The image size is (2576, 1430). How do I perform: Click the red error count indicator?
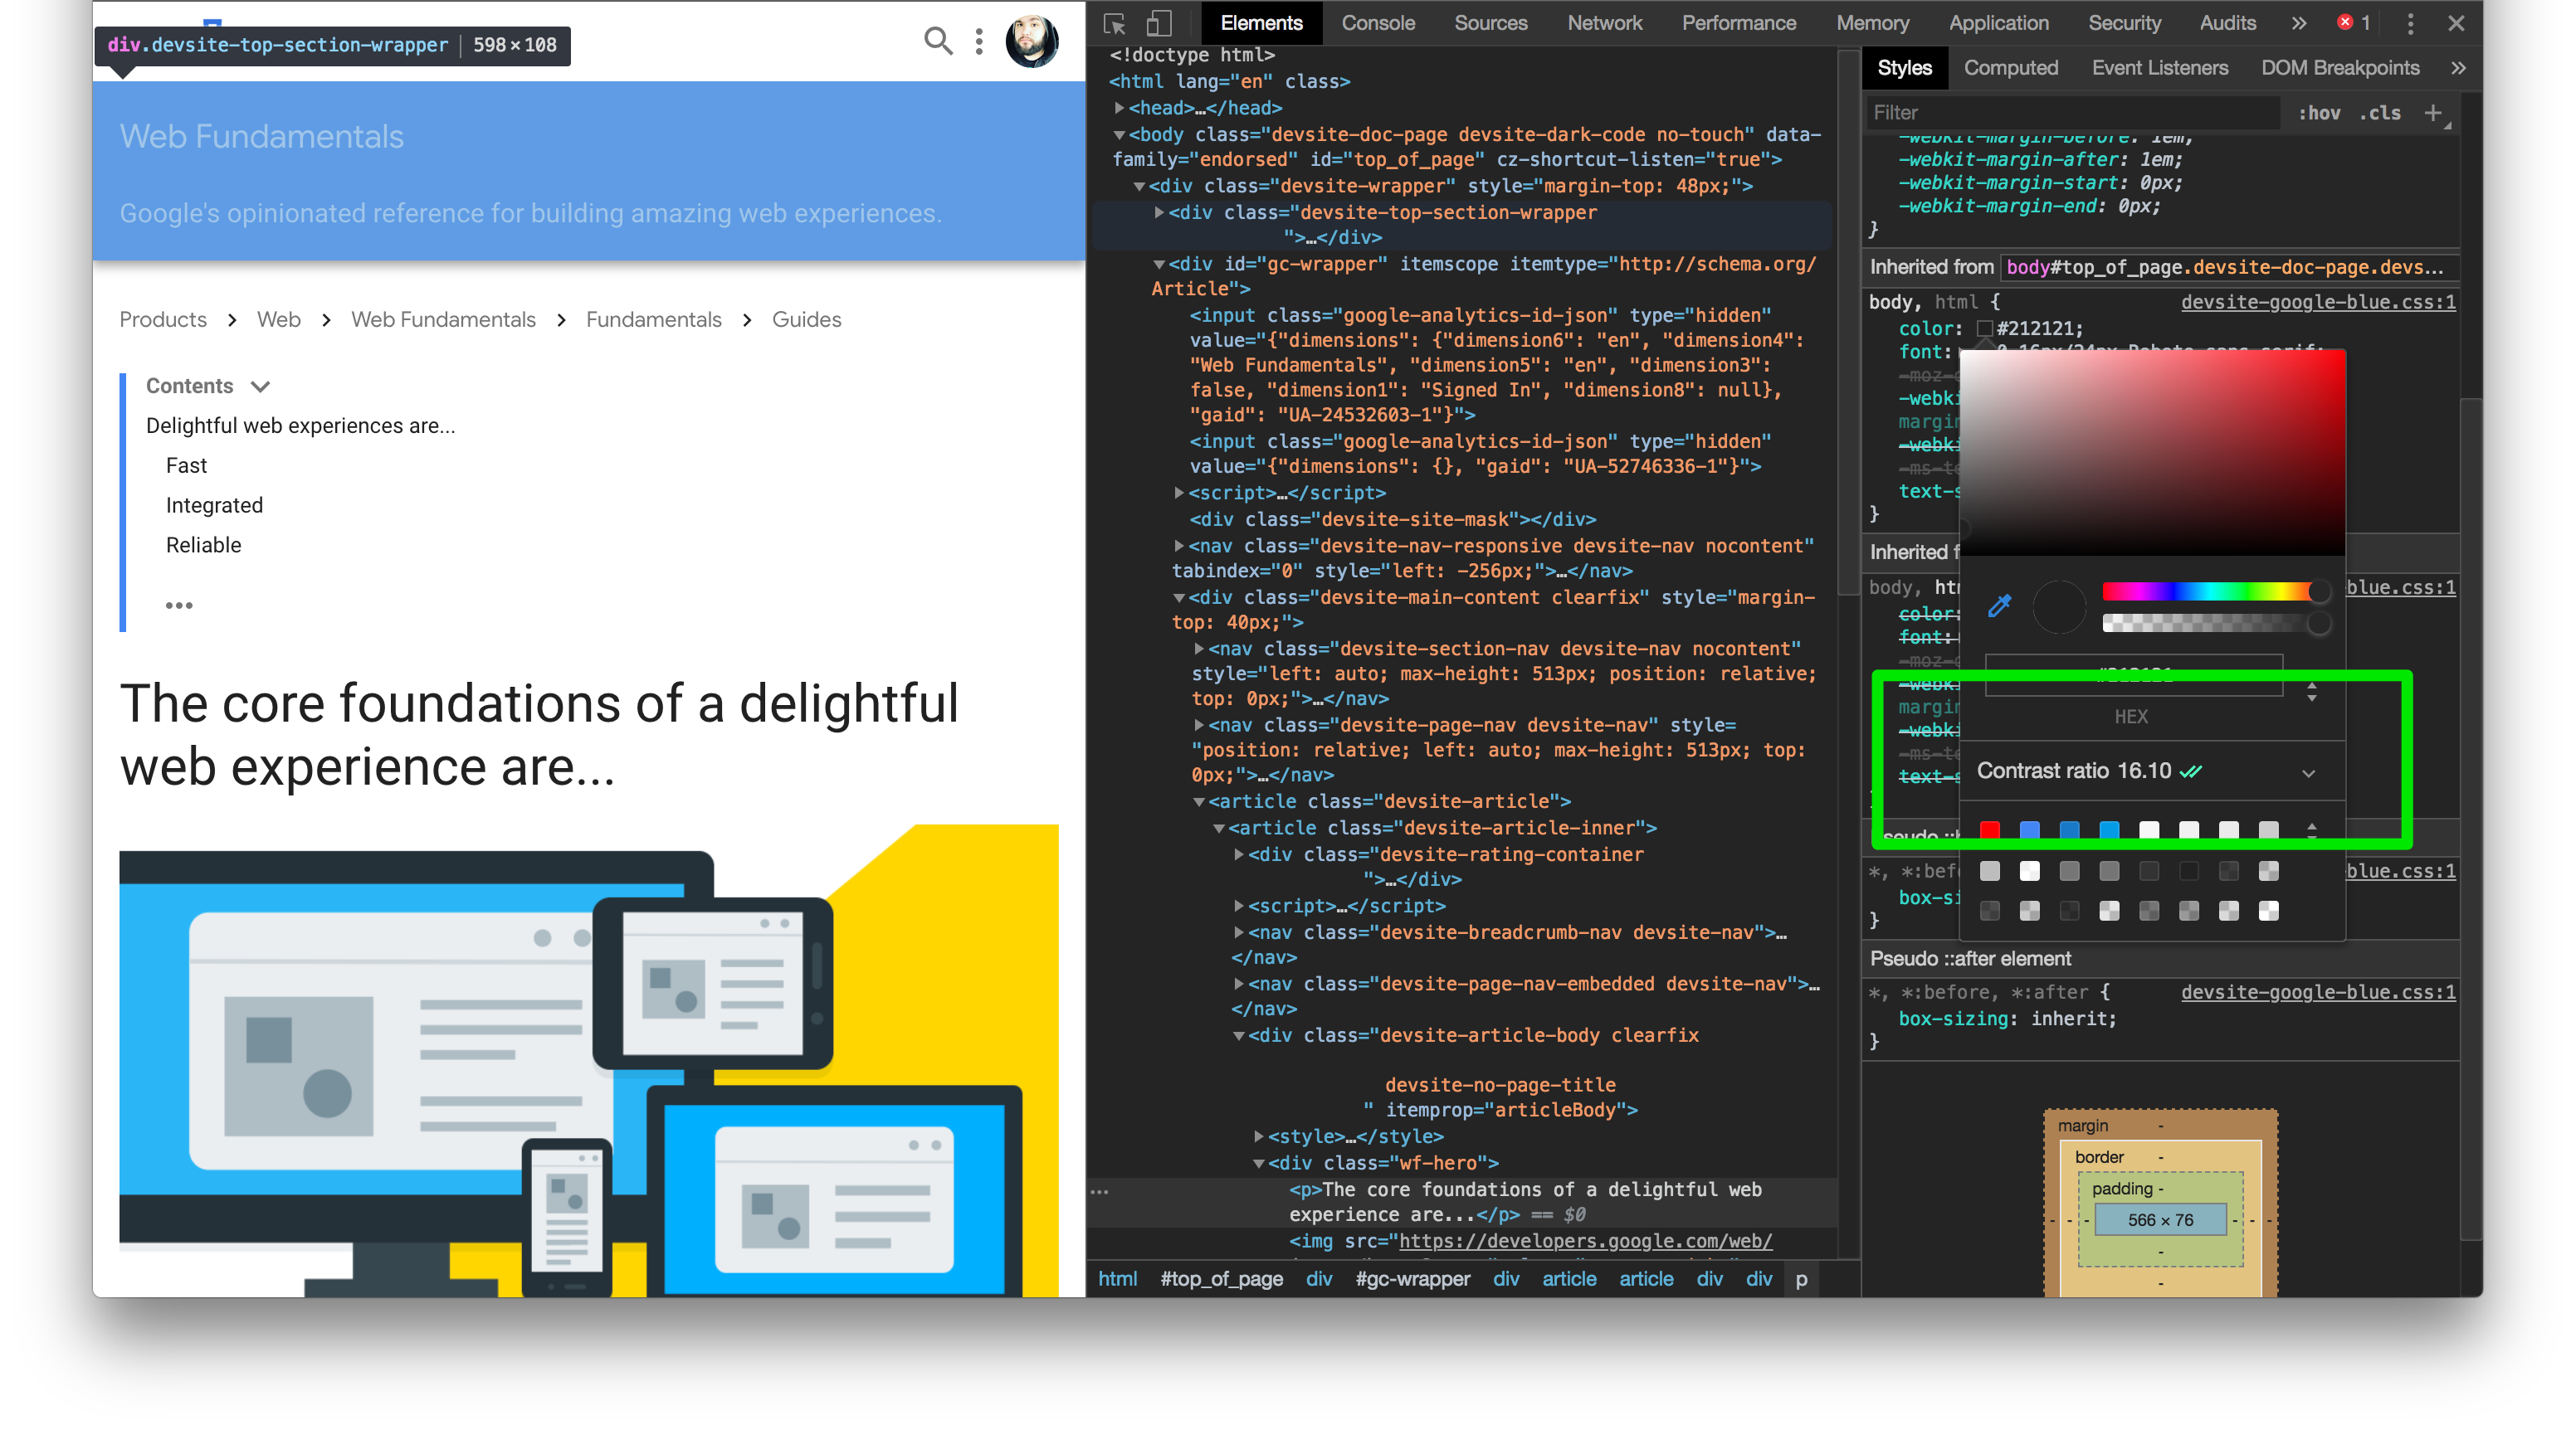click(2354, 23)
